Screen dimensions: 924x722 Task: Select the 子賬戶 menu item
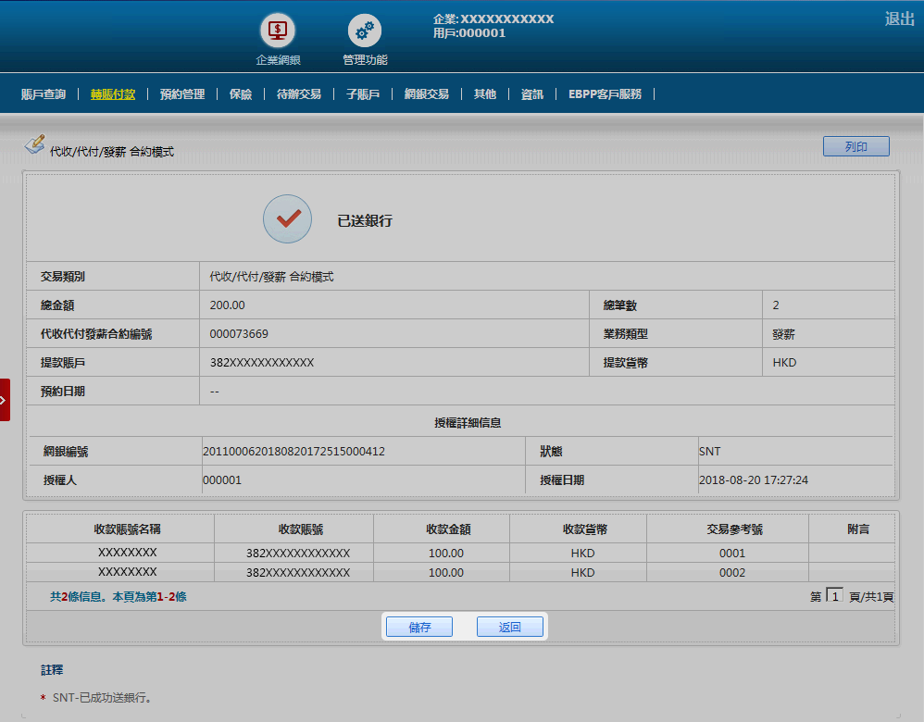click(363, 93)
